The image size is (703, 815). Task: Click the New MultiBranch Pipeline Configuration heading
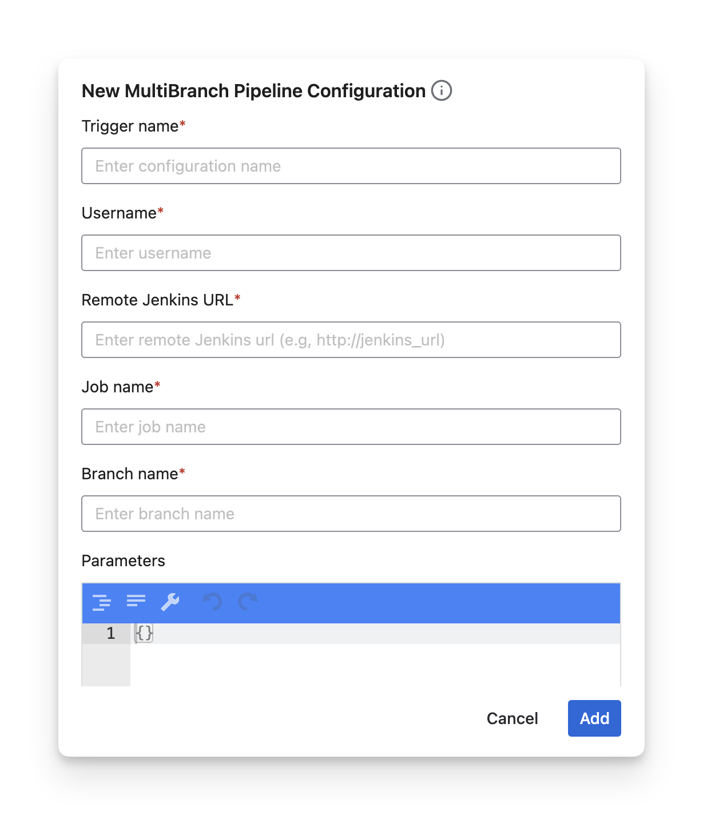tap(253, 91)
